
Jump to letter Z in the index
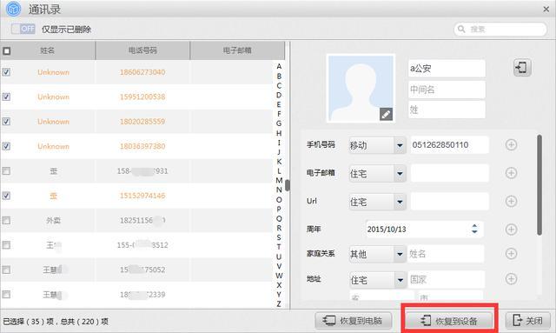[279, 304]
